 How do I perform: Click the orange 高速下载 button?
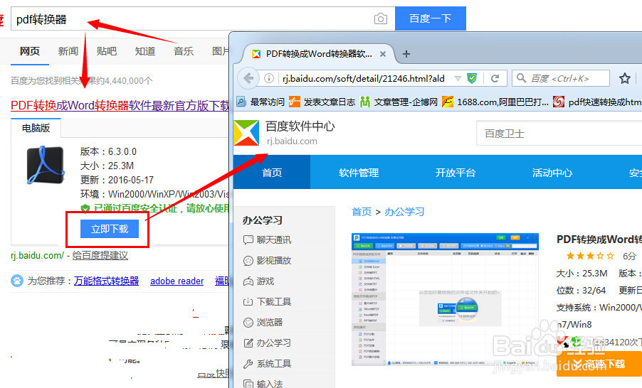599,363
